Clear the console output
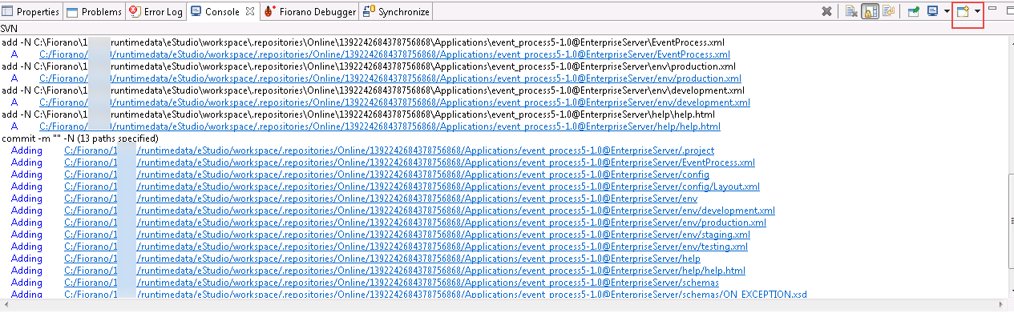 tap(850, 11)
